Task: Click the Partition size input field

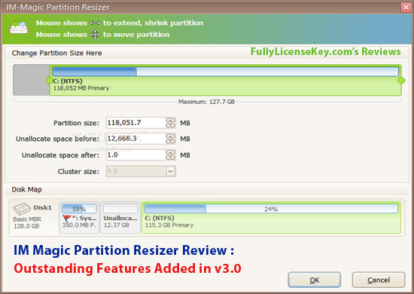Action: coord(135,123)
